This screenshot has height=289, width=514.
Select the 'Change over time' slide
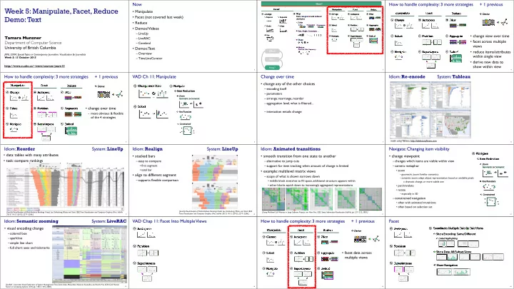click(x=321, y=108)
